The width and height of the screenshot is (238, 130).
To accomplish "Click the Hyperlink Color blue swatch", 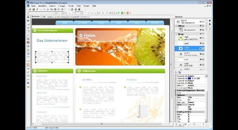I will [189, 78].
